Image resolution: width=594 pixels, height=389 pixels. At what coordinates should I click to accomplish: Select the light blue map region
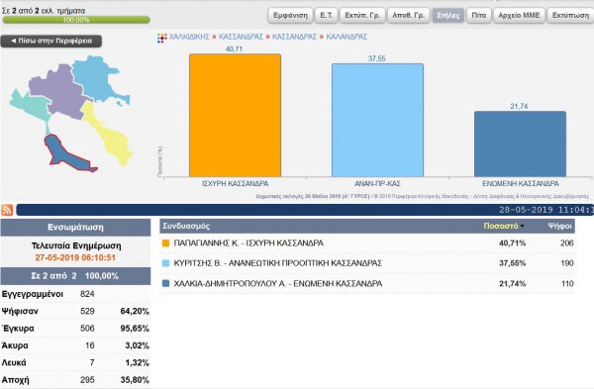coord(97,77)
